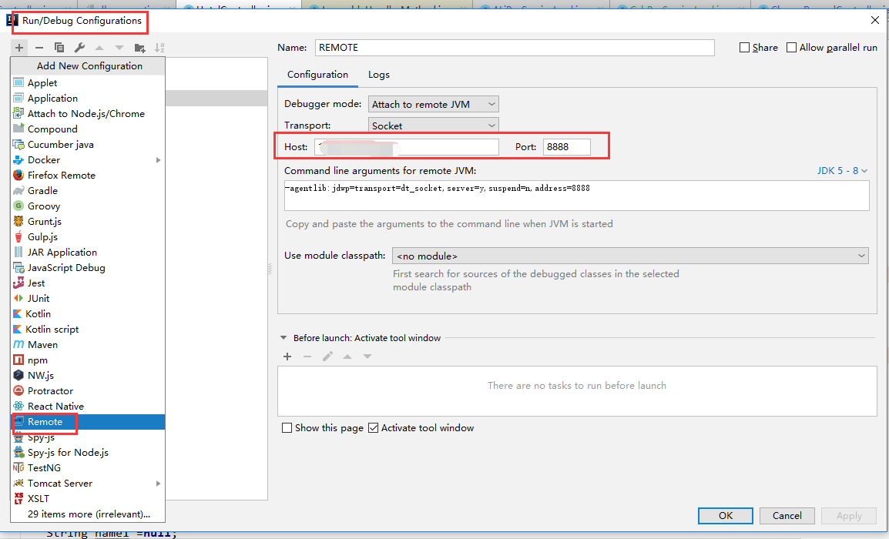Select Kotlin script entry

tap(88, 329)
